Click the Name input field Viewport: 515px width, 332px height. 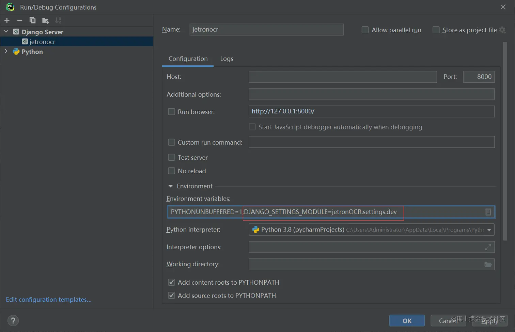267,29
